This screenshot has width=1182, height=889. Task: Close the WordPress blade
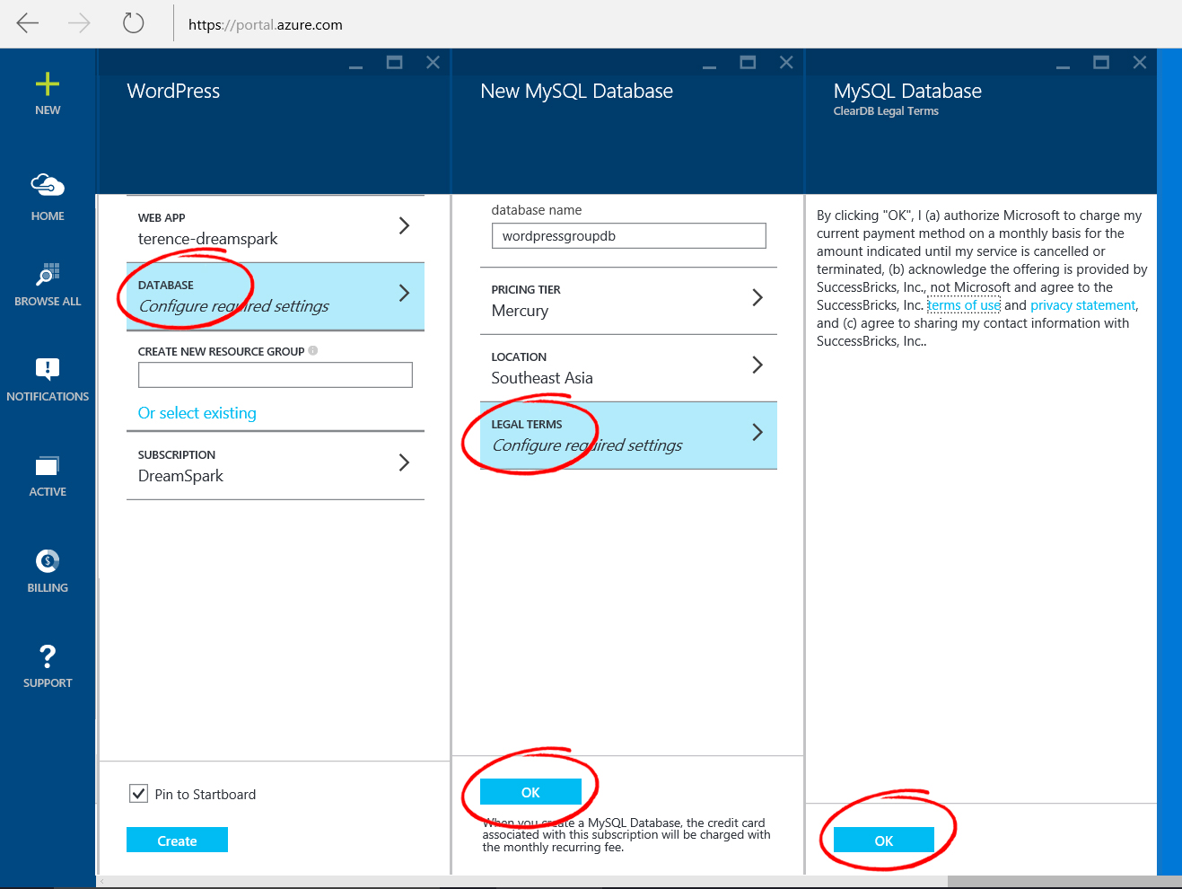tap(433, 62)
